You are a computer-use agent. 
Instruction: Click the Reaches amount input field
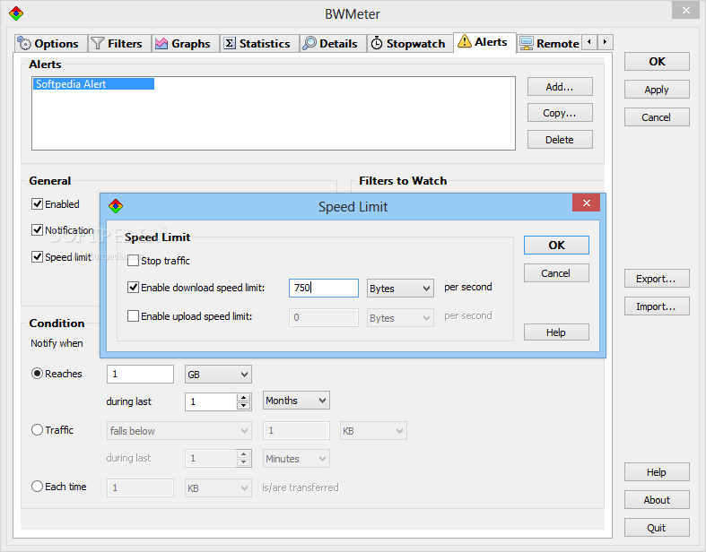pyautogui.click(x=140, y=375)
